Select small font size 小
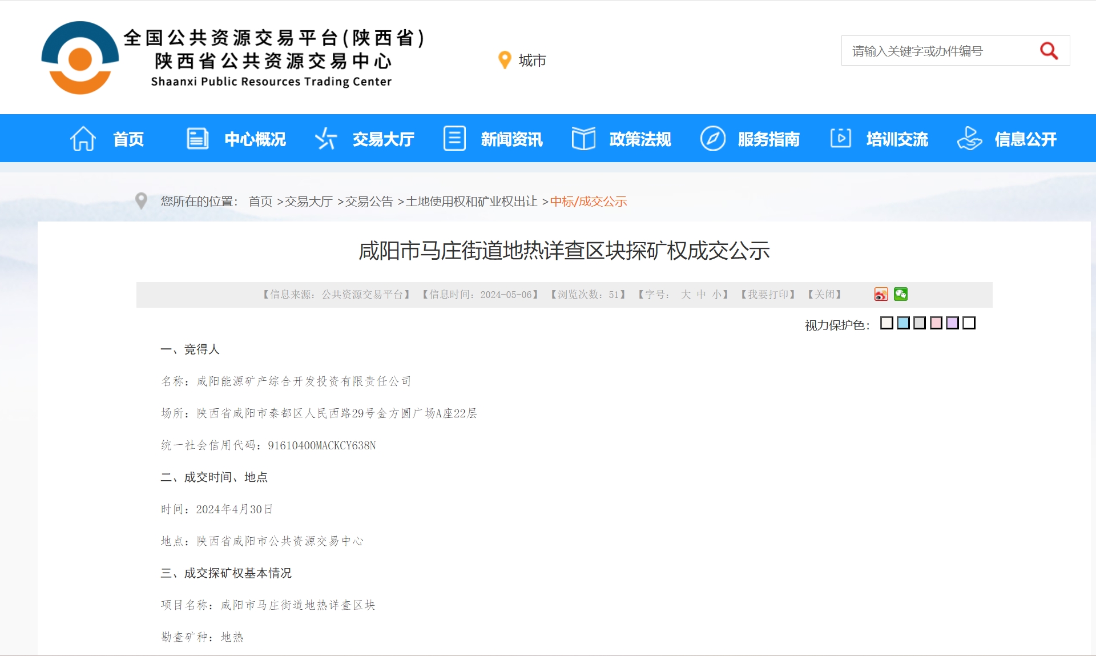Viewport: 1096px width, 656px height. click(716, 295)
